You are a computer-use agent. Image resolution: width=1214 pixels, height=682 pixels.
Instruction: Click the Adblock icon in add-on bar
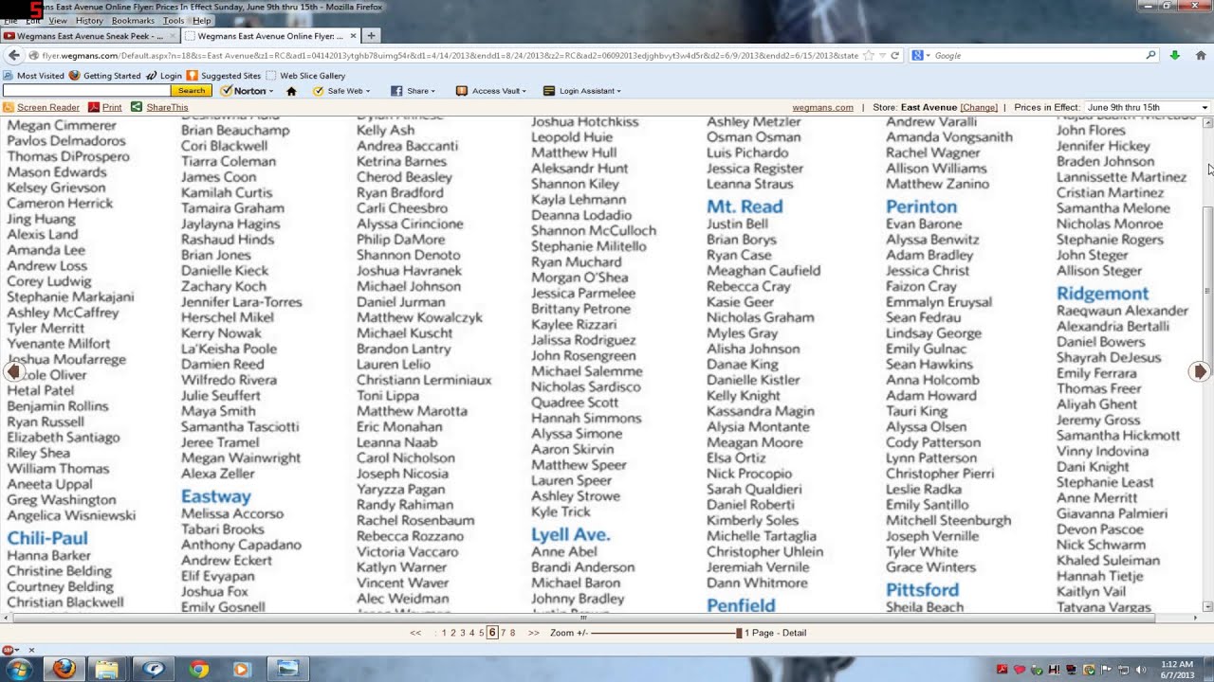coord(9,650)
